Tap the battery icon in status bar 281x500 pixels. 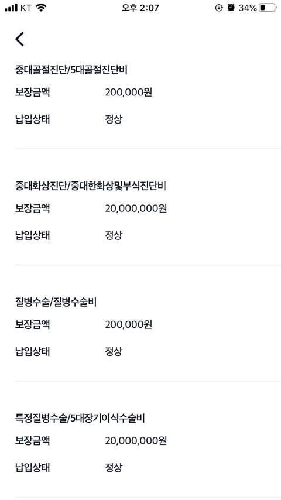pyautogui.click(x=268, y=8)
